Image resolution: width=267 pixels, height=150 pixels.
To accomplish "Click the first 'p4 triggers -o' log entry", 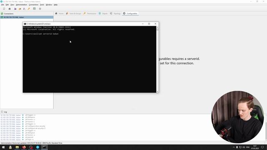I will coord(30,115).
